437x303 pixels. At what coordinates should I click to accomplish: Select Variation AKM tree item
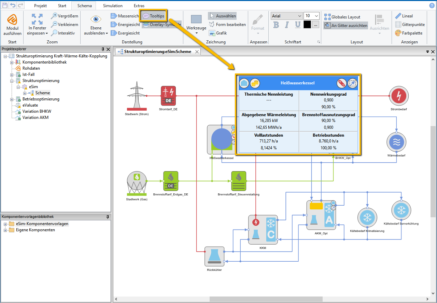pyautogui.click(x=36, y=118)
